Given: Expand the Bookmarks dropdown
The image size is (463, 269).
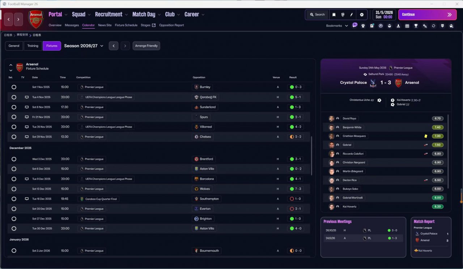Looking at the screenshot, I should pos(346,26).
